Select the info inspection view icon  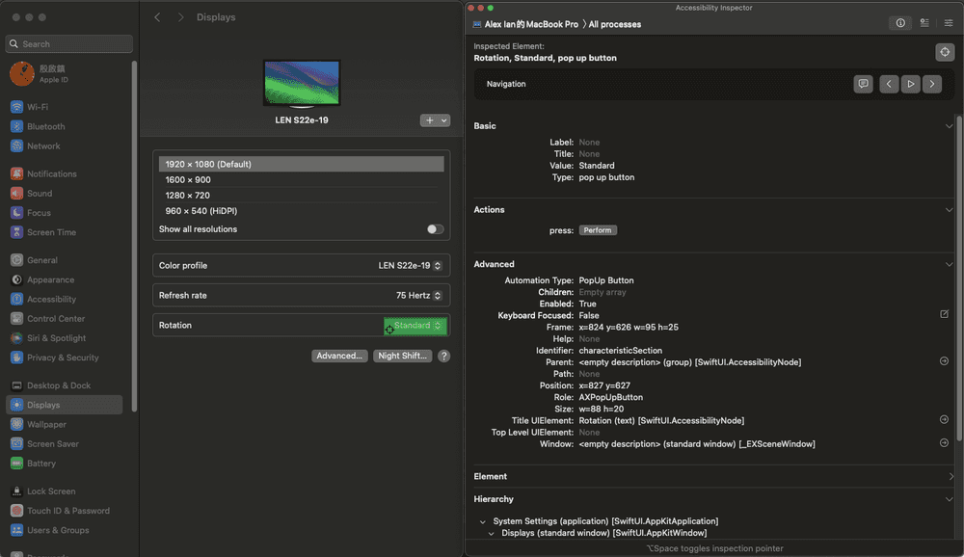click(899, 22)
